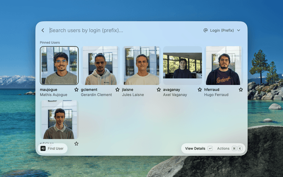Select Axel Vaganay's photo thumbnail
Viewport: 283px width, 177px height.
pos(183,65)
